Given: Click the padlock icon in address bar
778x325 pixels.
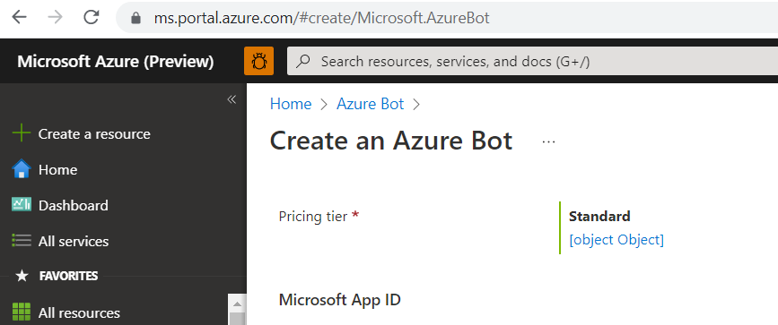Looking at the screenshot, I should (x=135, y=18).
